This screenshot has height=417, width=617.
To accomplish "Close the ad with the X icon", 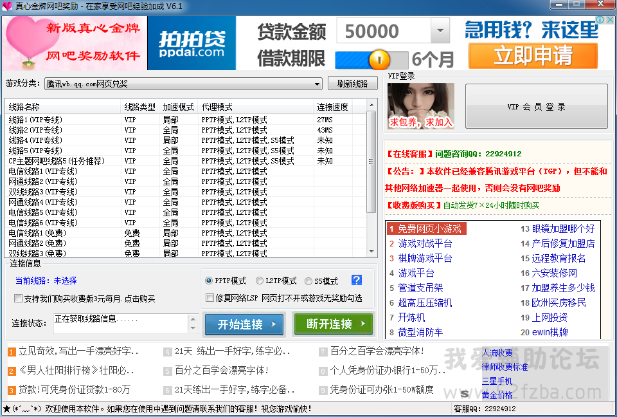I will [610, 21].
